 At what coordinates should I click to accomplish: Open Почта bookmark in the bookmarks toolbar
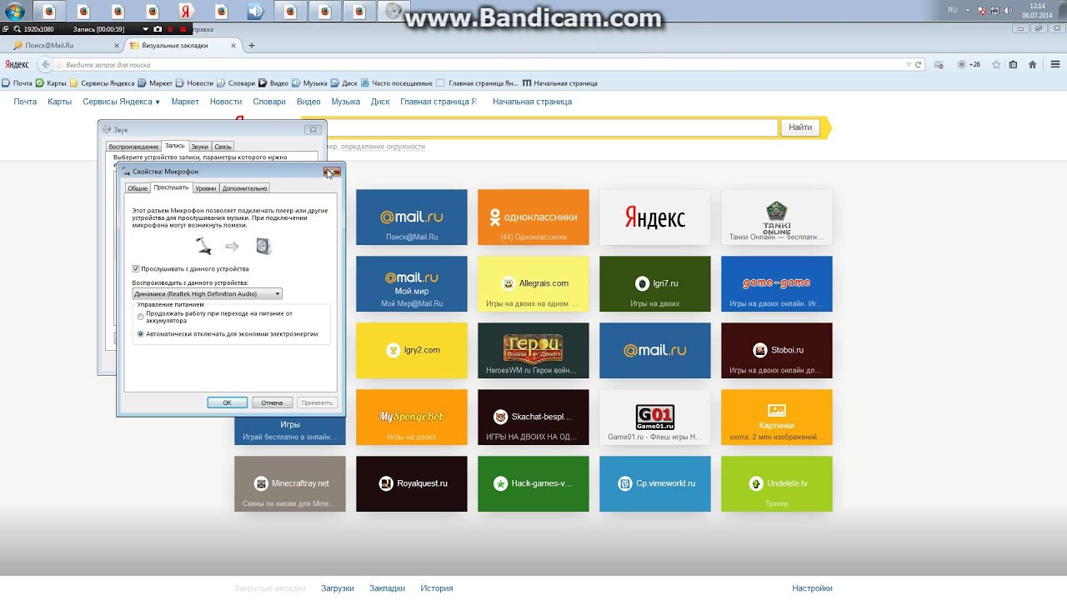(x=17, y=83)
